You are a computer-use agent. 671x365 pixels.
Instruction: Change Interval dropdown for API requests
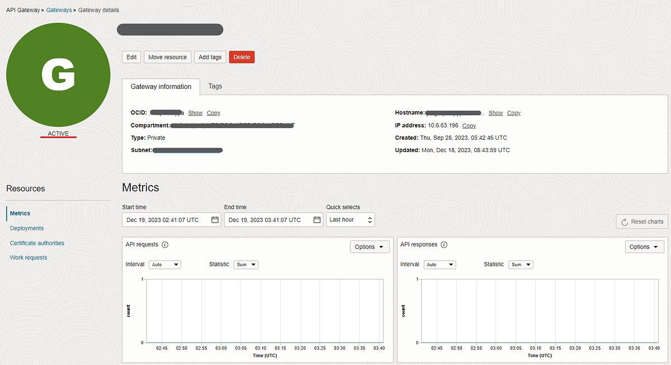click(x=164, y=264)
